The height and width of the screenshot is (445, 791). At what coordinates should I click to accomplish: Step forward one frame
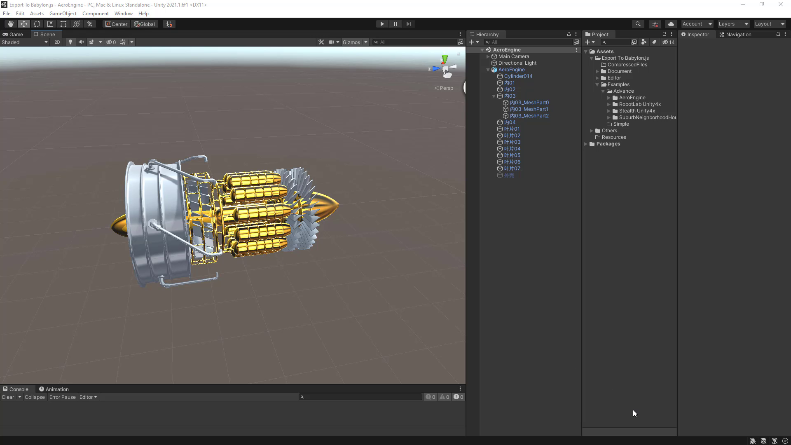[408, 24]
